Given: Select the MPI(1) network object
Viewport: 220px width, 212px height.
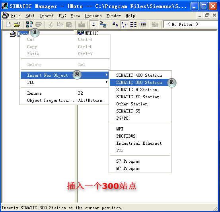Looking at the screenshot, I should [x=88, y=33].
